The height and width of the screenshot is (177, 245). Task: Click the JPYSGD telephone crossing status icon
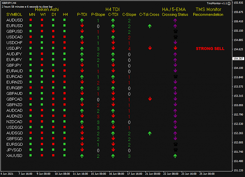176,150
